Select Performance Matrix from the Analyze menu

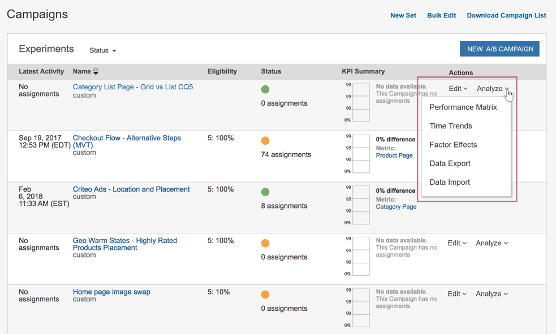(x=464, y=107)
